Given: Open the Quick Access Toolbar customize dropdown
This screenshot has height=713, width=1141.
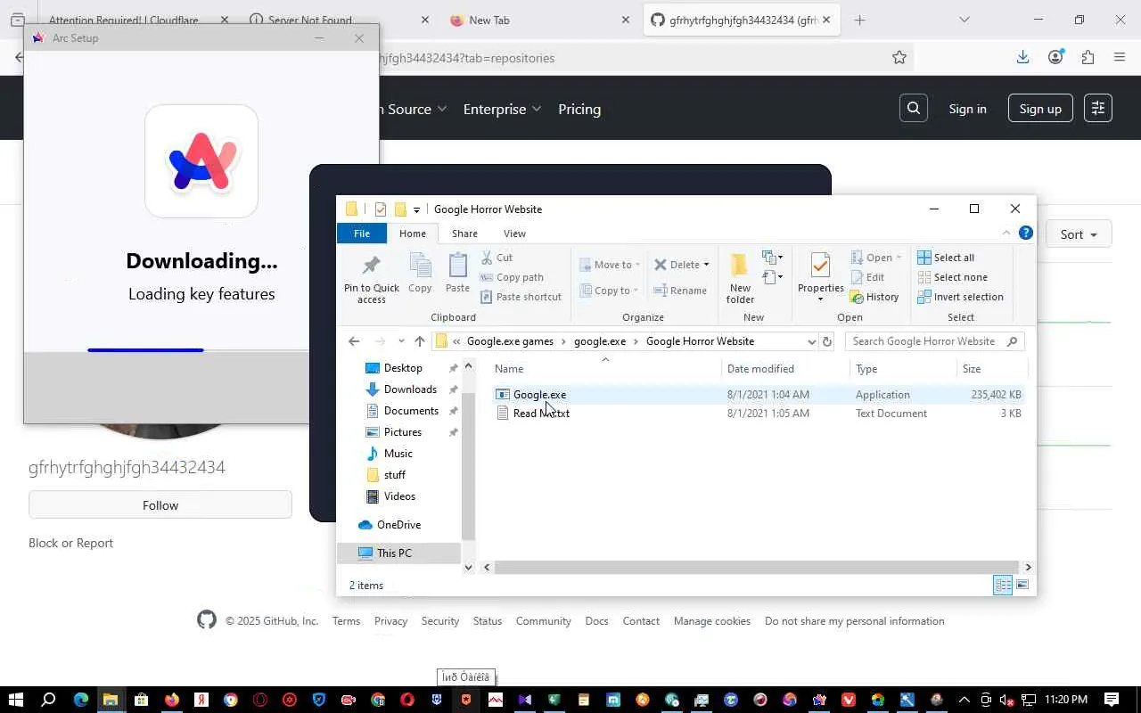Looking at the screenshot, I should point(416,210).
